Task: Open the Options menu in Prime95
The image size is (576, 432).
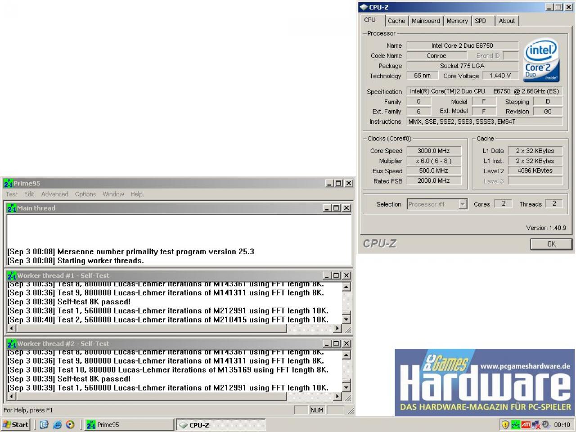Action: pyautogui.click(x=85, y=194)
